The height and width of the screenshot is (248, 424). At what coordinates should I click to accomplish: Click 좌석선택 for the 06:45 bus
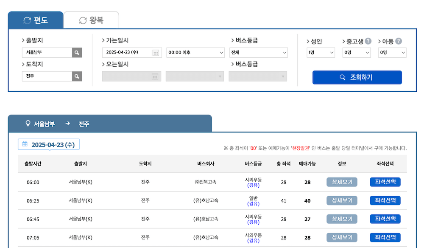(385, 219)
